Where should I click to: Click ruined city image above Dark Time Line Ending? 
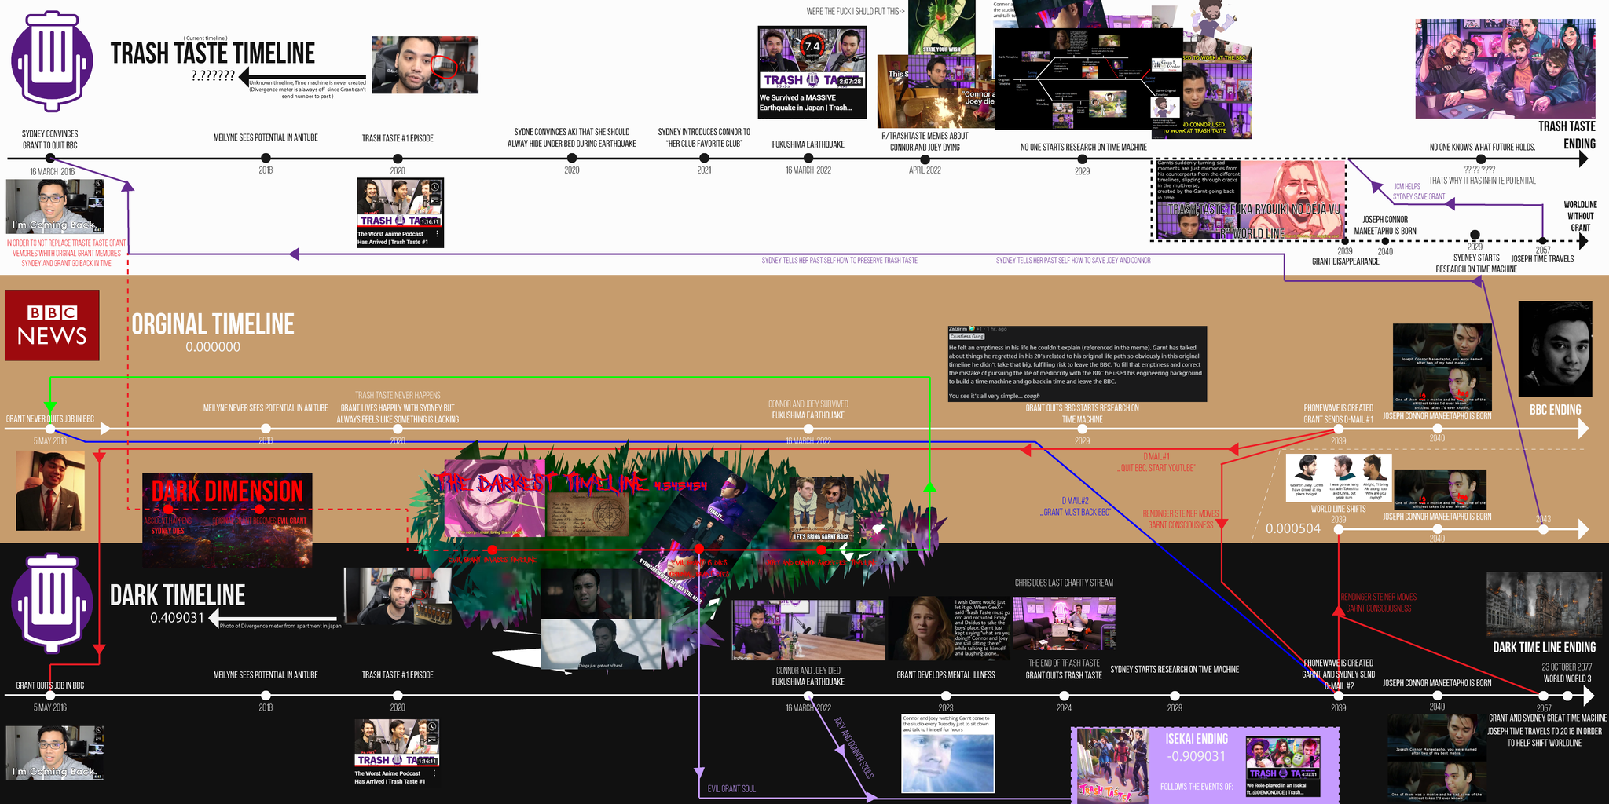click(1544, 605)
